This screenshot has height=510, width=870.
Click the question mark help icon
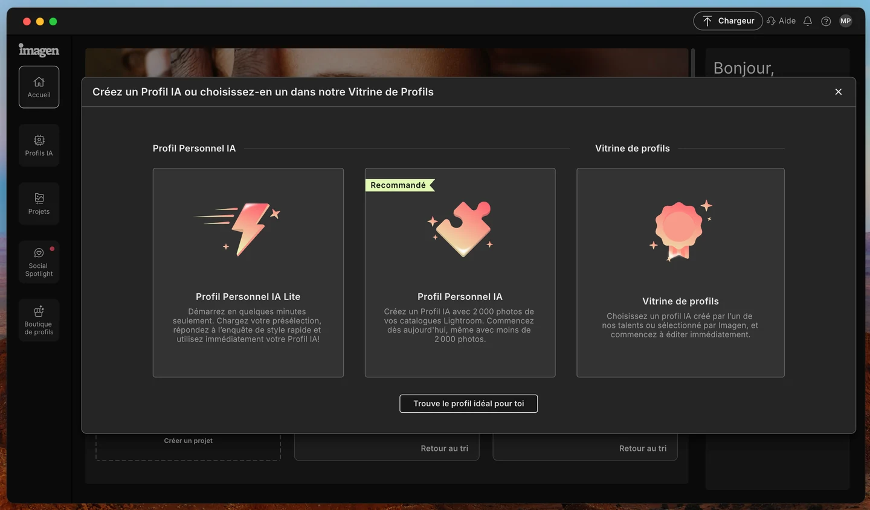(826, 21)
